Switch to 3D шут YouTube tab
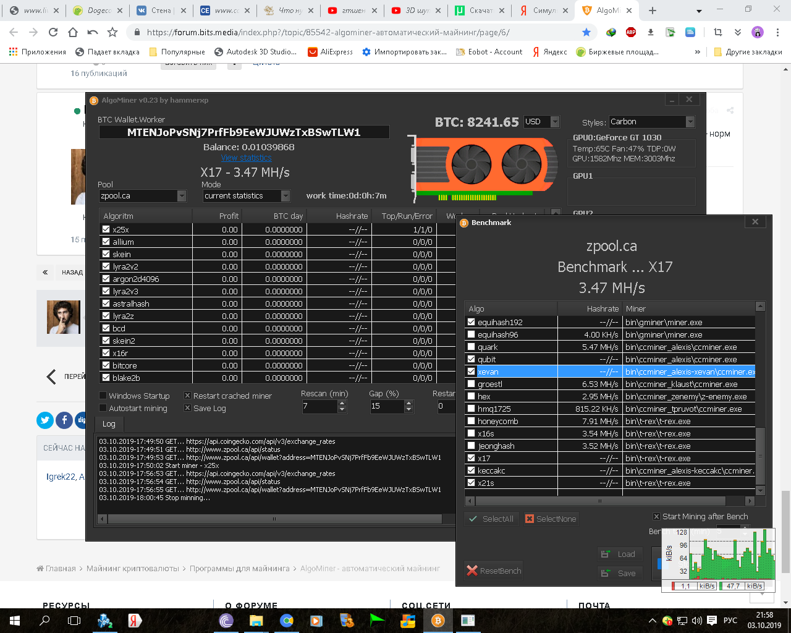791x633 pixels. tap(417, 11)
